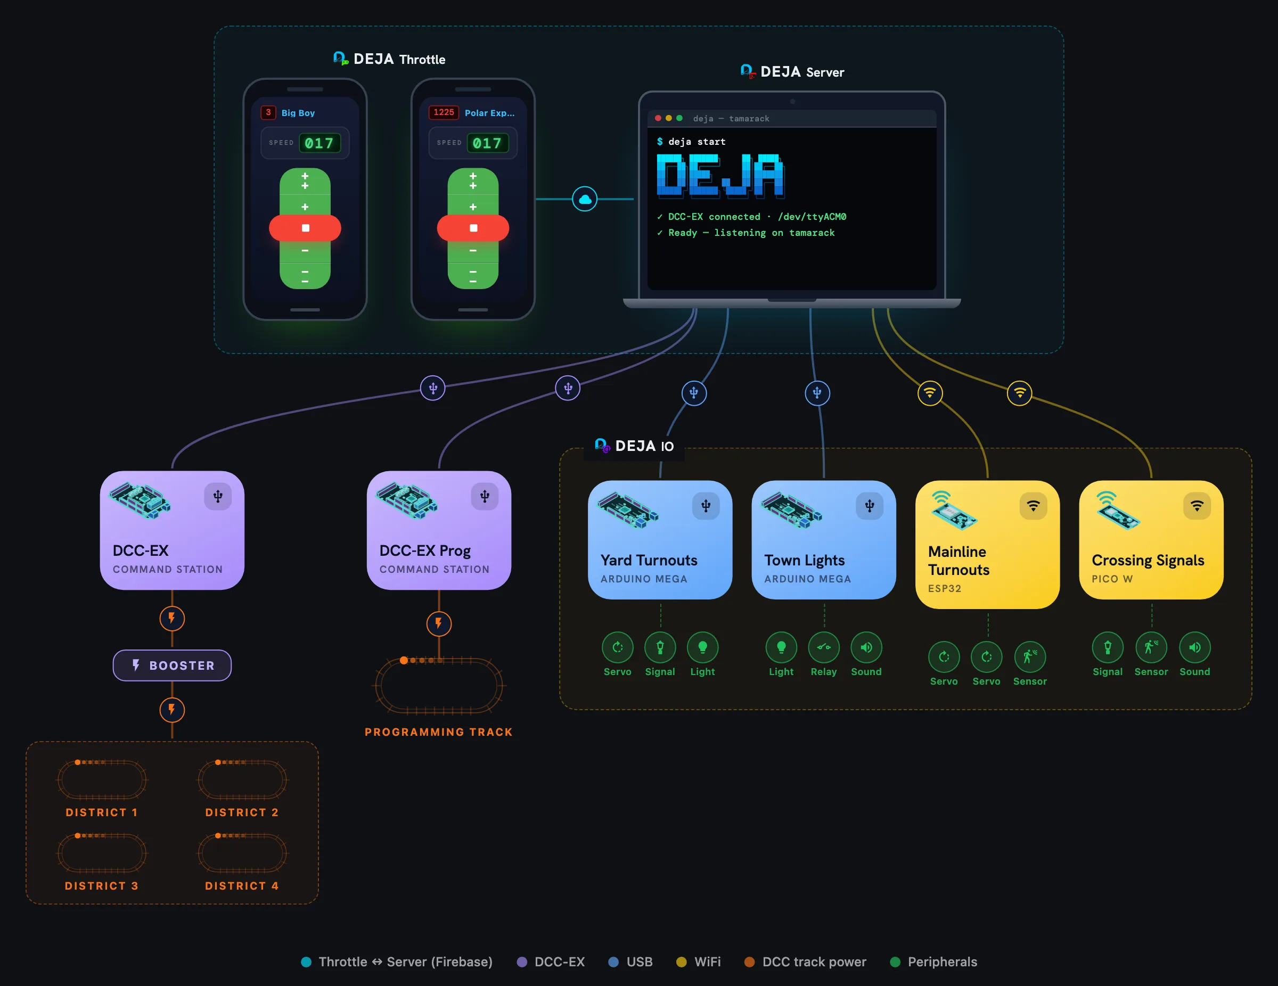
Task: Click the USB badge on DCC-EX Prog card
Action: pos(485,496)
